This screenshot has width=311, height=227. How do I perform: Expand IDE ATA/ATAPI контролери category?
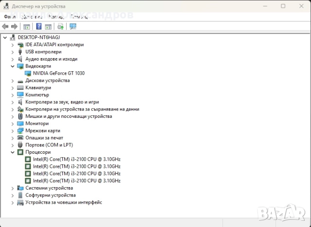pos(13,45)
